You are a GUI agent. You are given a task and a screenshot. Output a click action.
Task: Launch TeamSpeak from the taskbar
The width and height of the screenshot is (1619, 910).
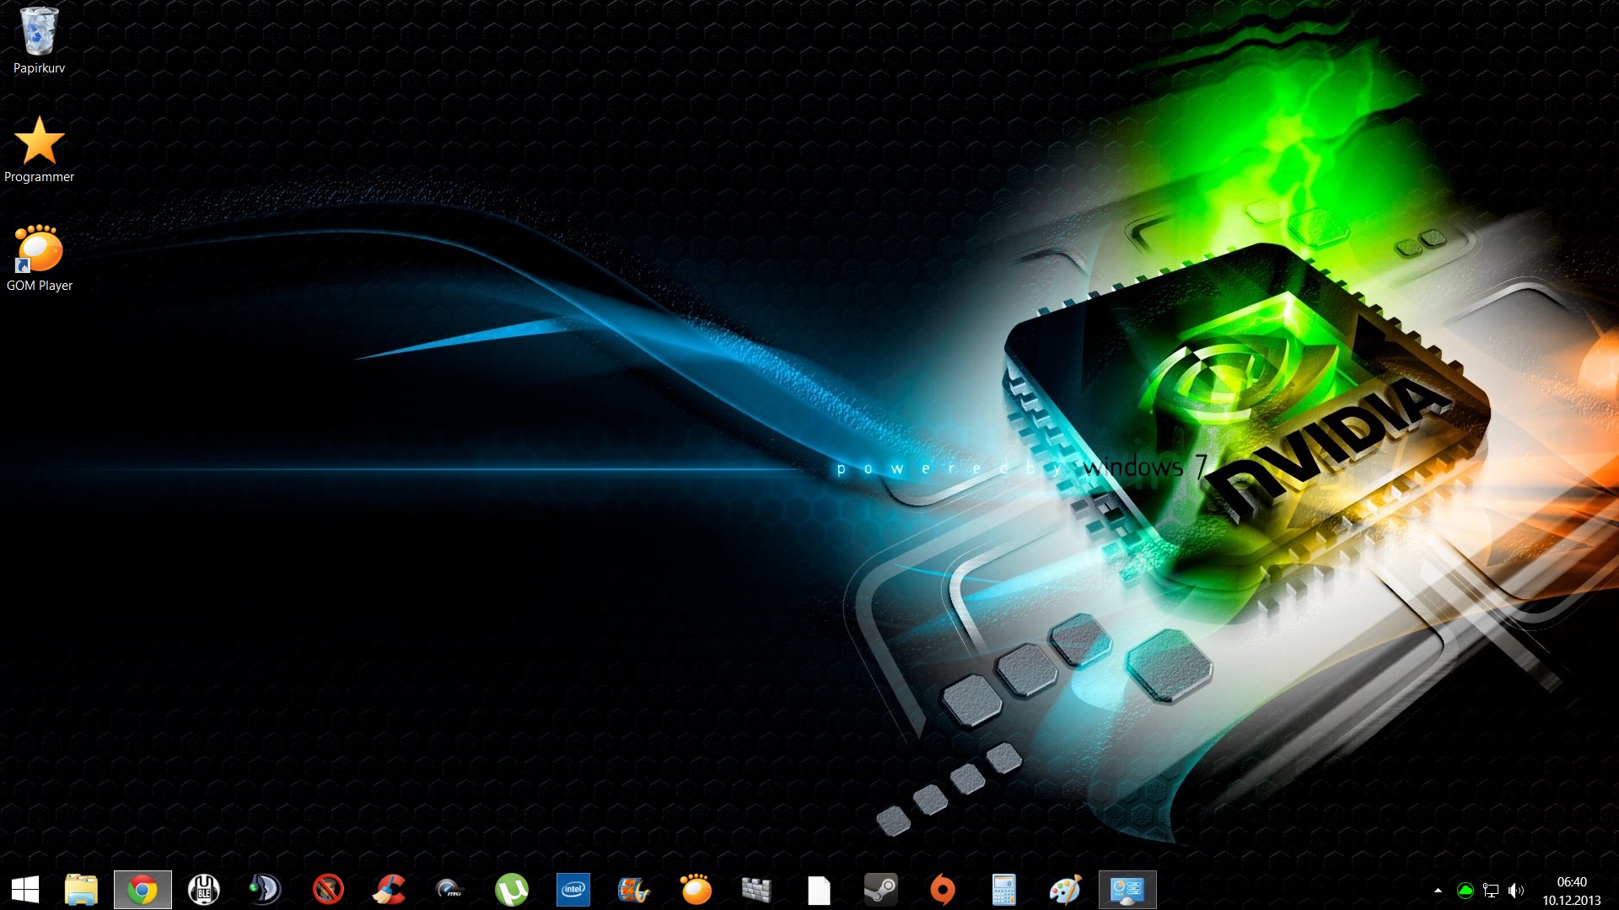[266, 890]
